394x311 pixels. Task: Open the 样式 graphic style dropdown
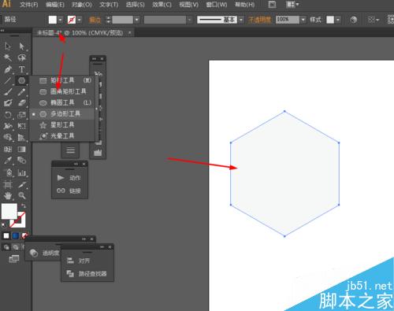tap(338, 20)
